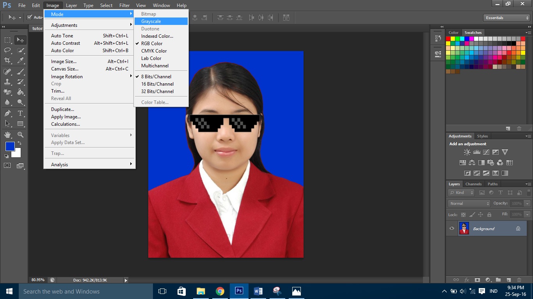Viewport: 533px width, 299px height.
Task: Open the Layers panel options menu
Action: coord(528,184)
